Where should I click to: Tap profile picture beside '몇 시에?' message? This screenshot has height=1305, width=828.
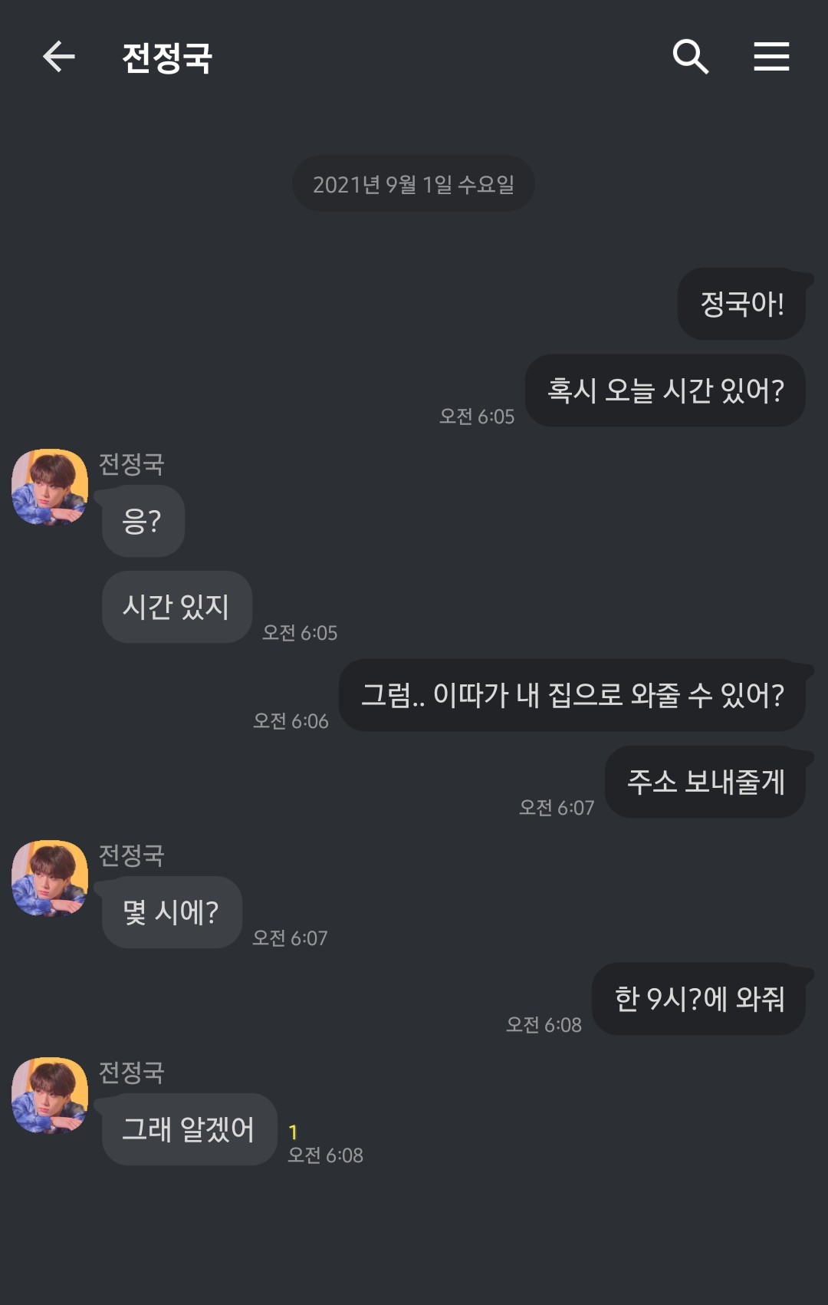(50, 878)
